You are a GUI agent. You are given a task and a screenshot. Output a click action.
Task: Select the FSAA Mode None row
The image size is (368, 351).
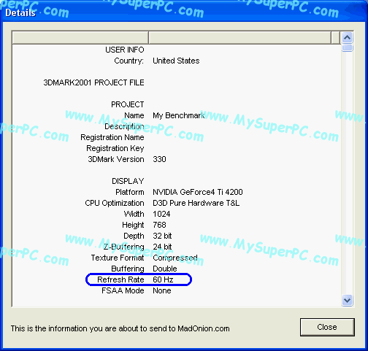coord(177,290)
